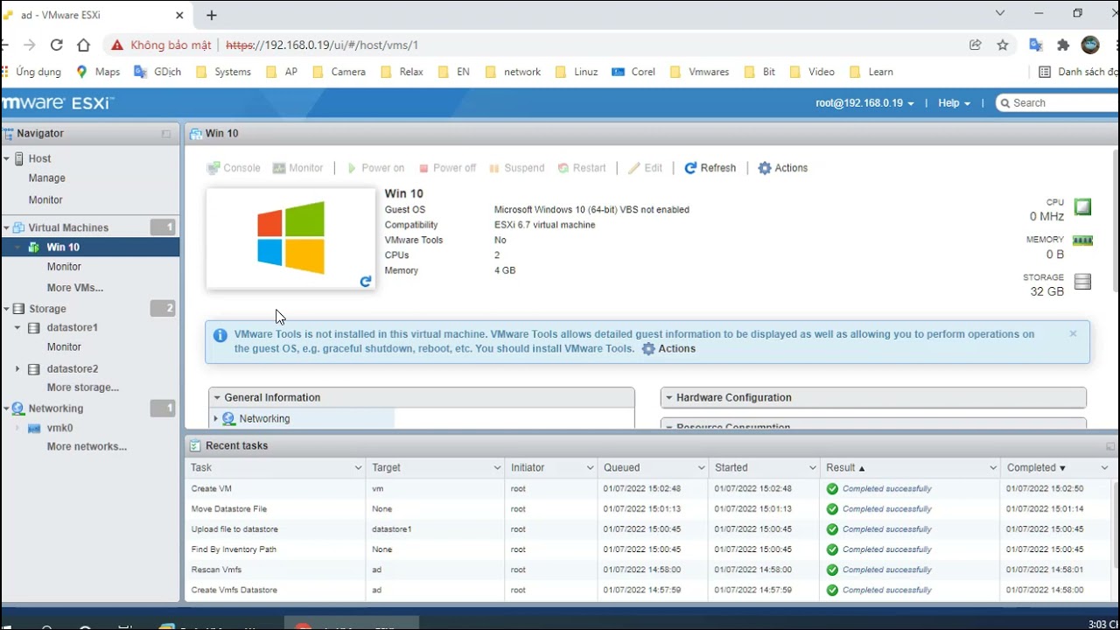1120x630 pixels.
Task: Click the Memory module icon
Action: click(1083, 241)
